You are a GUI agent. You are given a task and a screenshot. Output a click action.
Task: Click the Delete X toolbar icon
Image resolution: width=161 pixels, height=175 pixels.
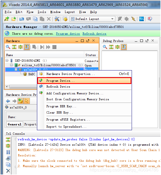(x=49, y=19)
